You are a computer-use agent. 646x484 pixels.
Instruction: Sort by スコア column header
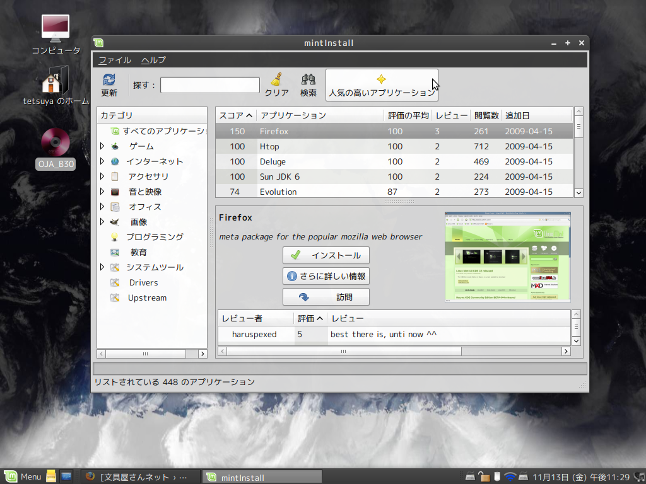[236, 116]
